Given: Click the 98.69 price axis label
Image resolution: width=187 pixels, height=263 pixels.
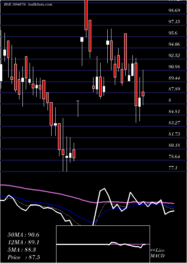Looking at the screenshot, I should (x=174, y=11).
